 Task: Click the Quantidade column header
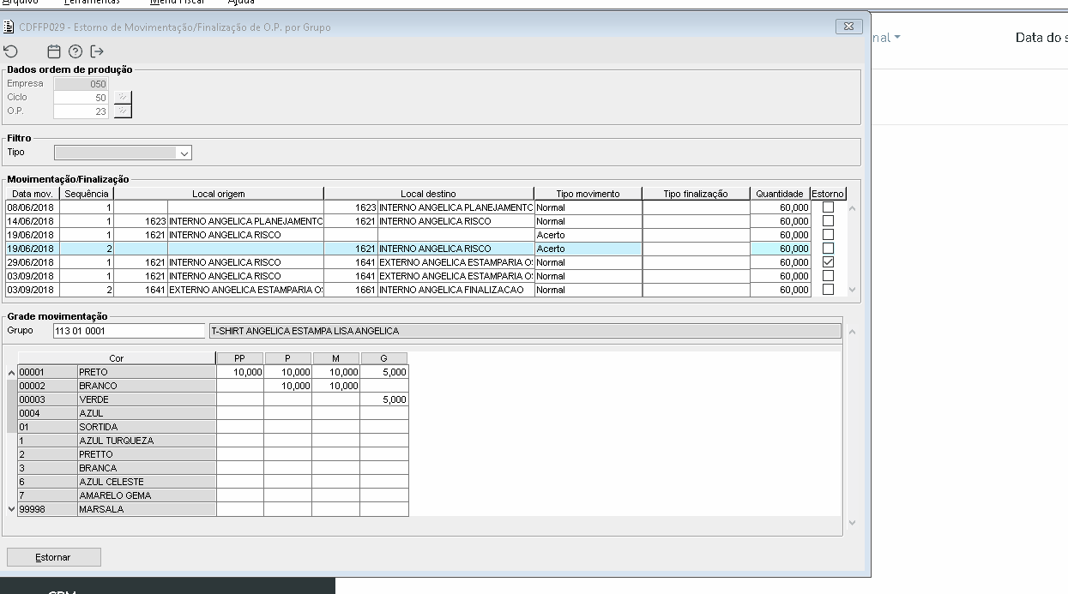tap(780, 194)
